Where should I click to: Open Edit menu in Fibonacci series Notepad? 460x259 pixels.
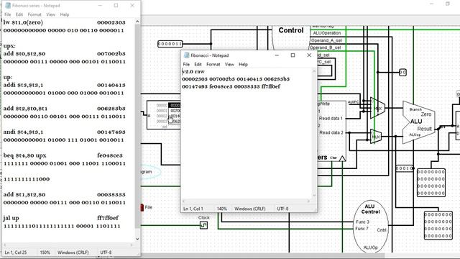pos(19,14)
